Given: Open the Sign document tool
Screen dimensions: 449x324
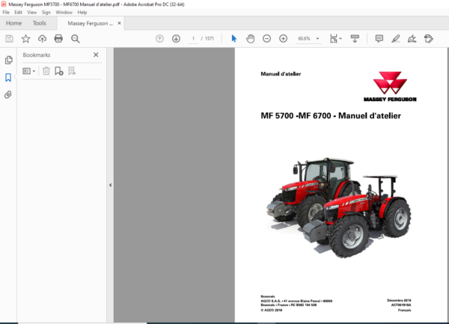Looking at the screenshot, I should [412, 39].
